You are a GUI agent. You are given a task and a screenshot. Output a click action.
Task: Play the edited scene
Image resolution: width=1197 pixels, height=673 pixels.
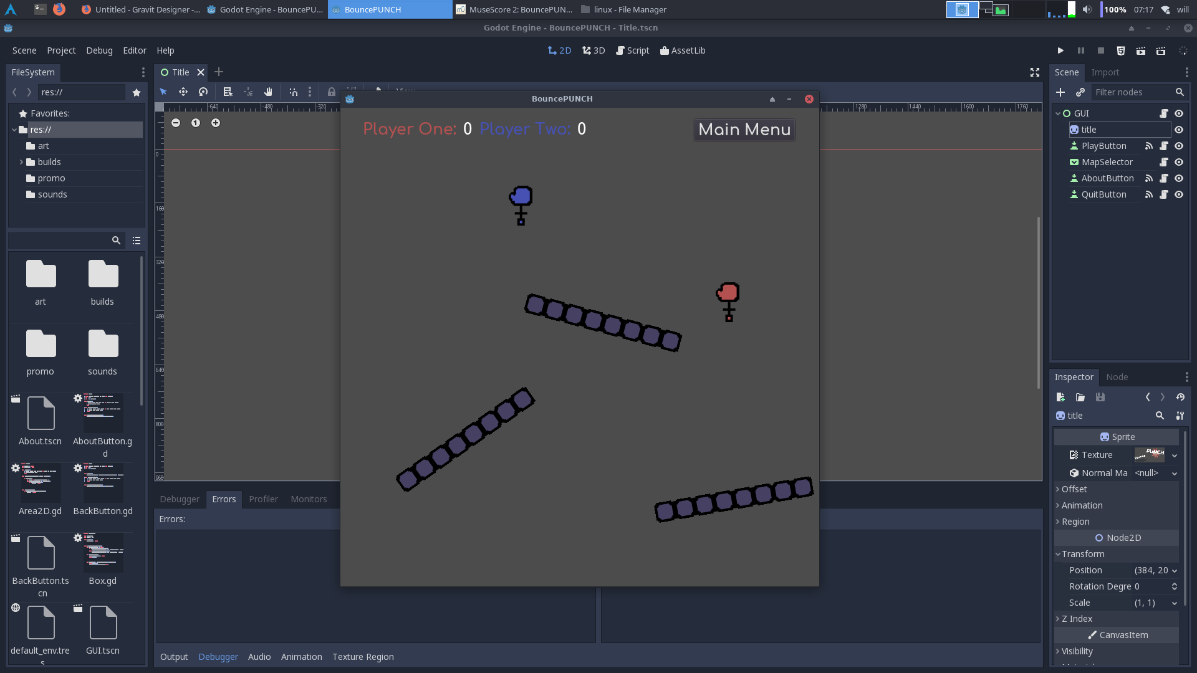[1141, 50]
